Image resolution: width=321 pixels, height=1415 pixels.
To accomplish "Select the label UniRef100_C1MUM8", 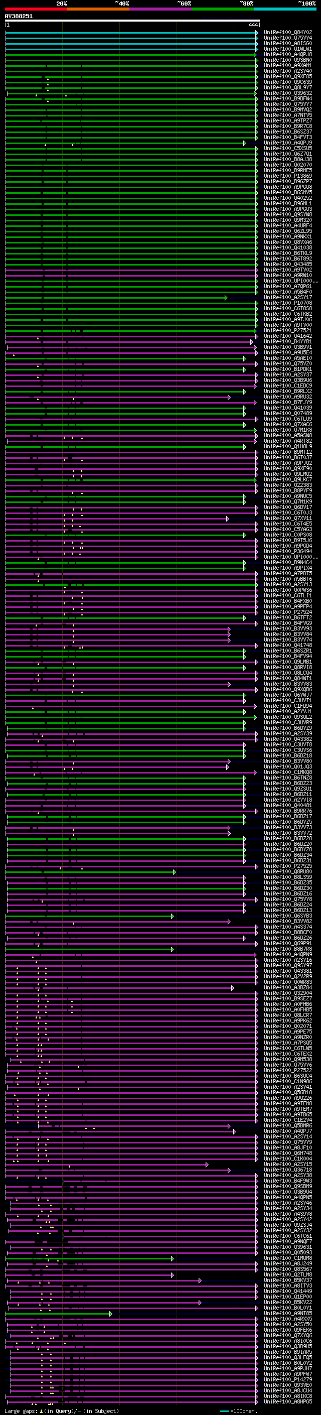I will click(288, 1258).
